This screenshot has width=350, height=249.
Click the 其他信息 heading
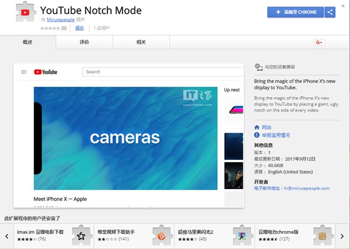(x=264, y=145)
